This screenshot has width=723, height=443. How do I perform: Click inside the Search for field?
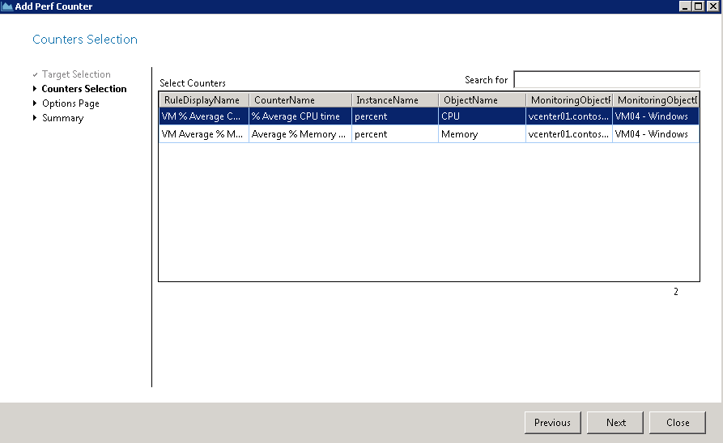606,80
